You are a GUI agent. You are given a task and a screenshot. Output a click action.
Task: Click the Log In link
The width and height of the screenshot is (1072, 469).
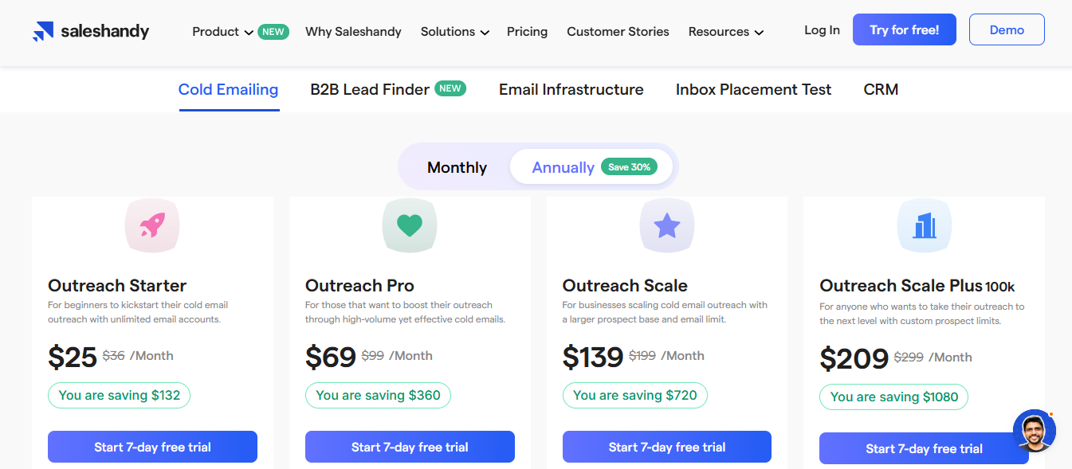coord(822,29)
